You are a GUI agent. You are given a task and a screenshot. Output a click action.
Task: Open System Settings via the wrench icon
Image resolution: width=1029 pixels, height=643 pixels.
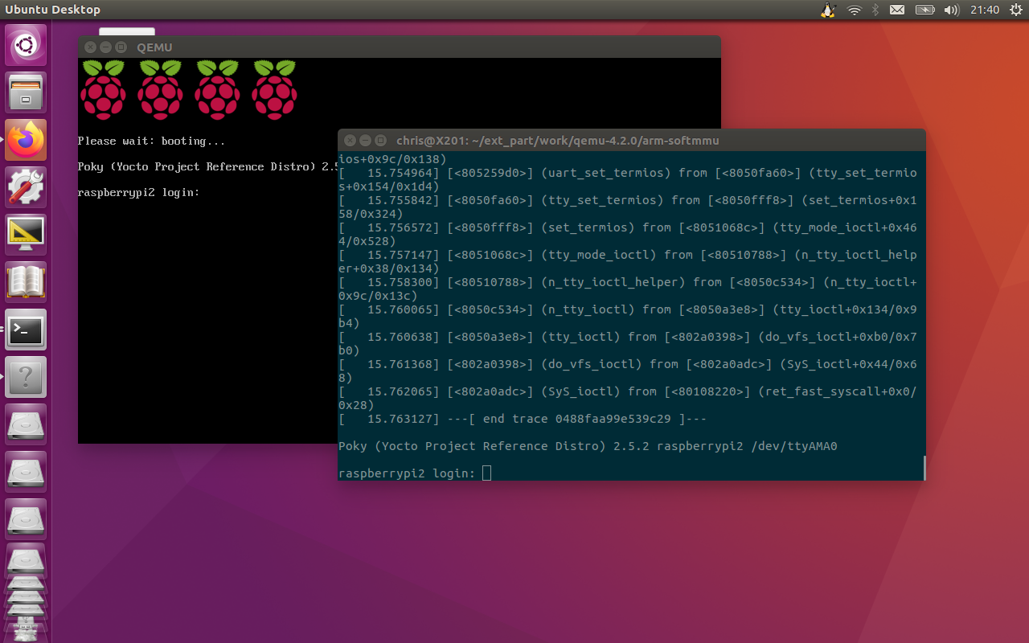[24, 186]
